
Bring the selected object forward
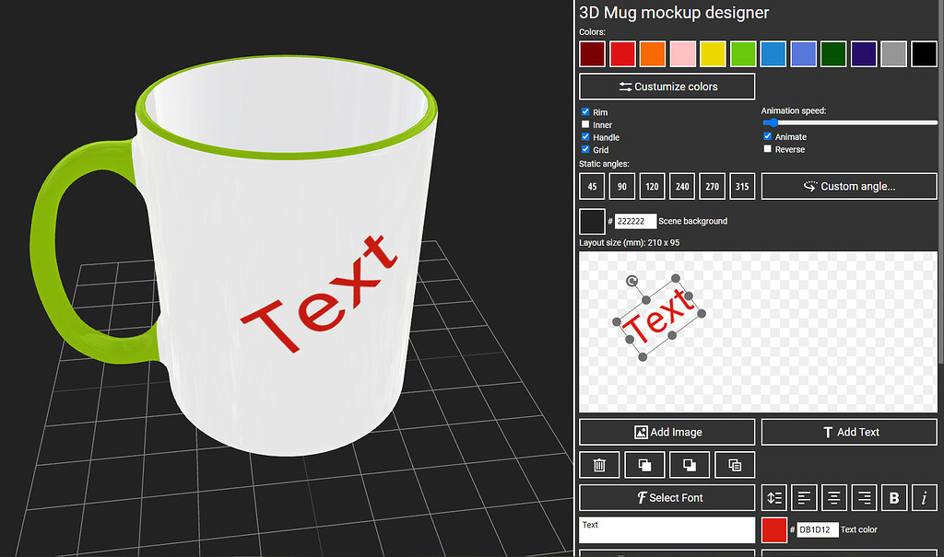click(x=644, y=464)
